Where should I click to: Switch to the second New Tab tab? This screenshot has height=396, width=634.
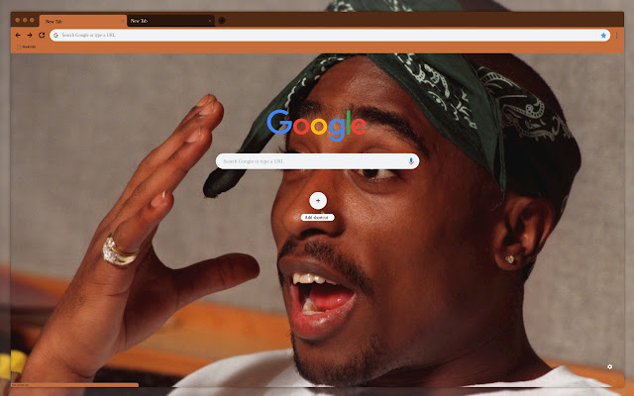tap(170, 21)
